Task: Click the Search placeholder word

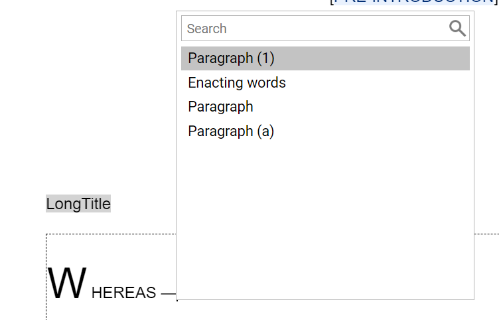Action: pyautogui.click(x=207, y=29)
